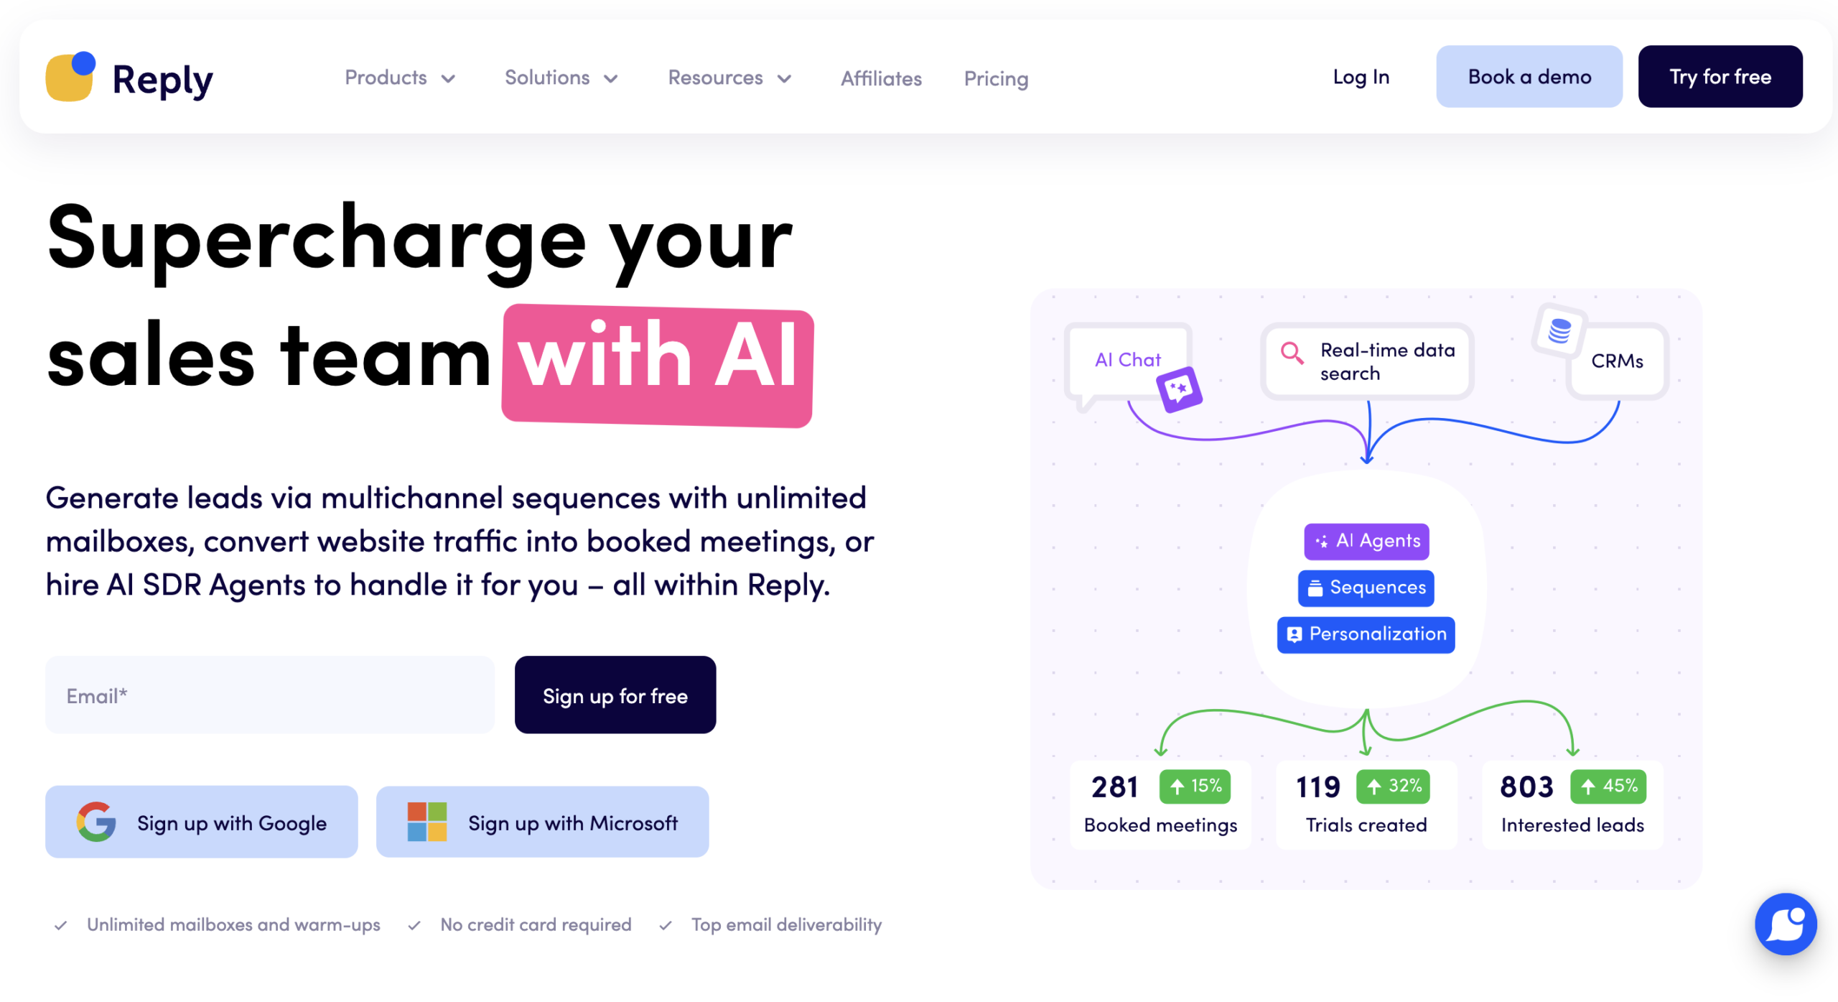
Task: Click the purple AI Chat sparkle icon
Action: pos(1179,389)
